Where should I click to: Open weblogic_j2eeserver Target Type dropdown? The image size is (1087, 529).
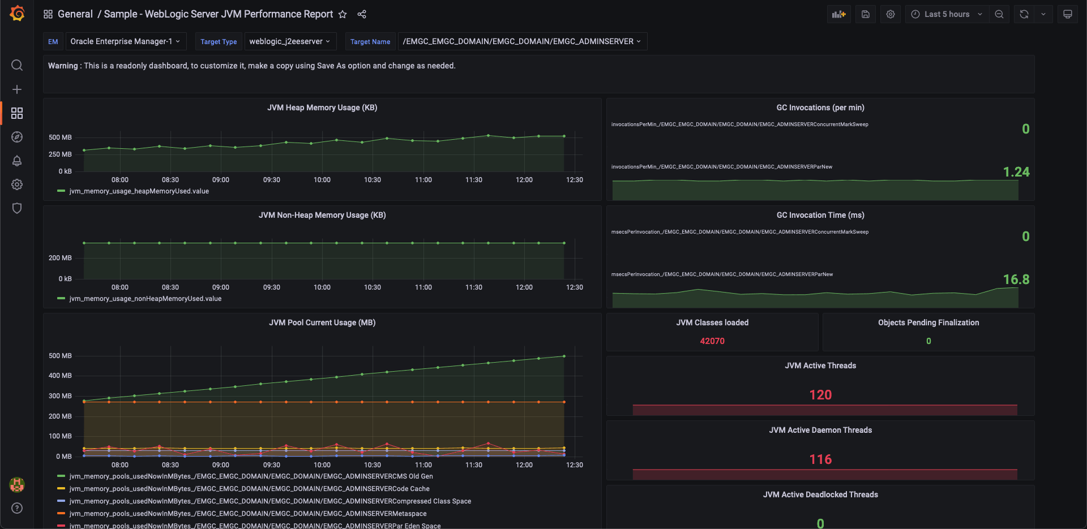click(290, 41)
